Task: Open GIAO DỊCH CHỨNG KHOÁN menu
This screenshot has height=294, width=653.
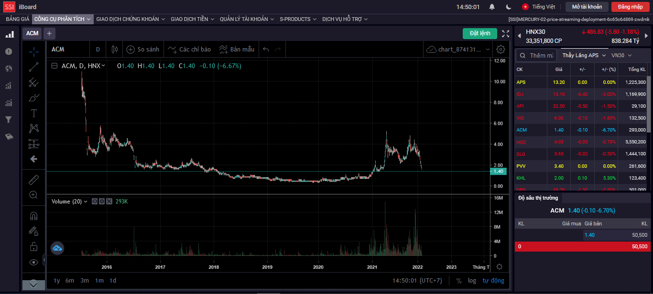Action: (131, 19)
